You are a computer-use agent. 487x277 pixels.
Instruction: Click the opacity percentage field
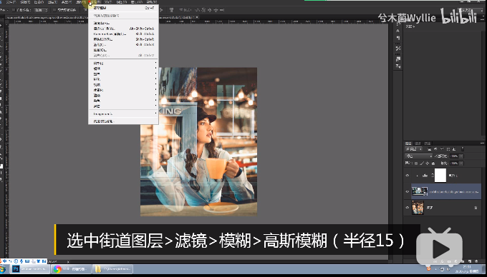(x=454, y=156)
